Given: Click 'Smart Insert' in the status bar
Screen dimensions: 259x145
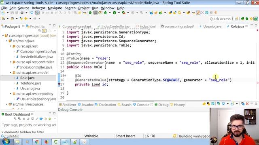Looking at the screenshot, I should pos(125,136).
